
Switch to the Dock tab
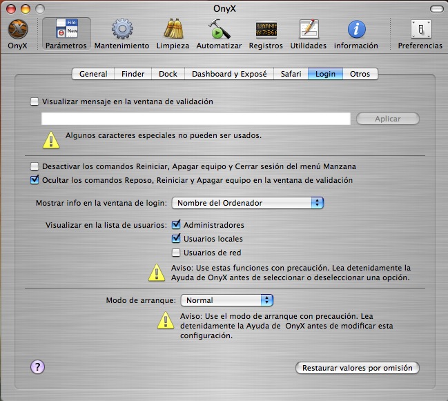pyautogui.click(x=168, y=74)
